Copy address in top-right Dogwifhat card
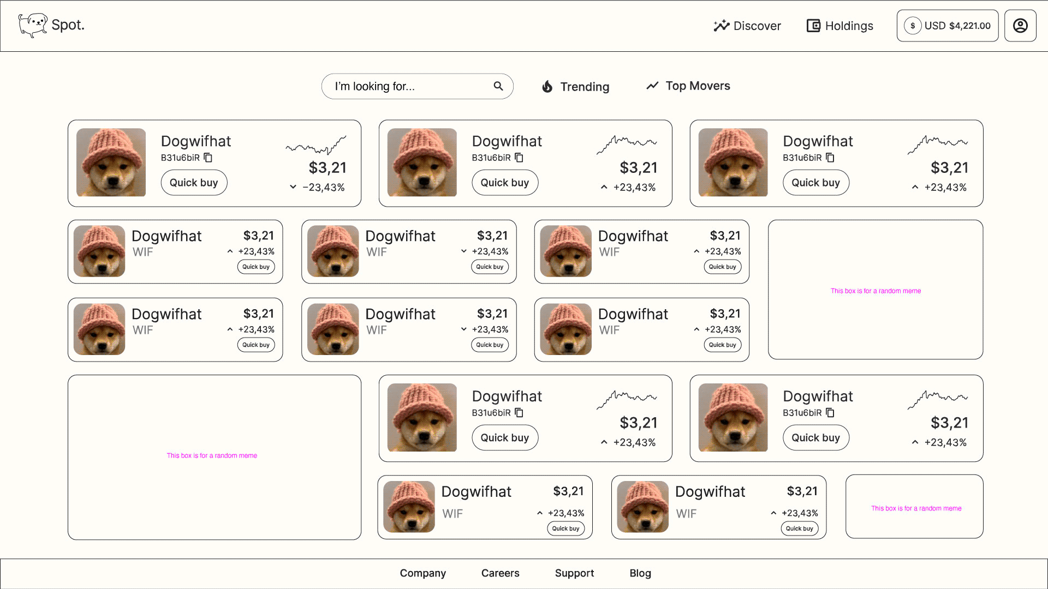Screen dimensions: 1048x589 830,158
